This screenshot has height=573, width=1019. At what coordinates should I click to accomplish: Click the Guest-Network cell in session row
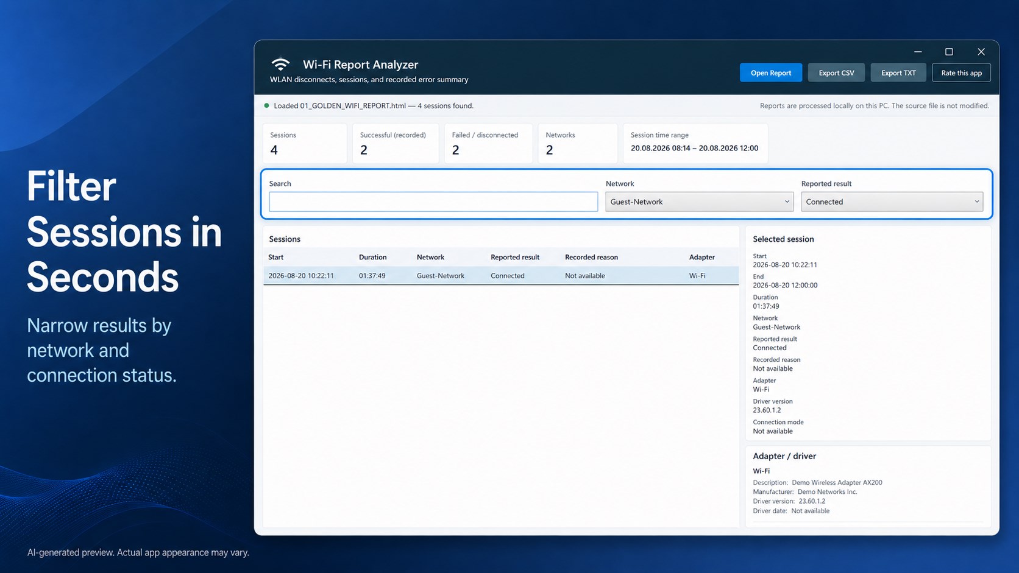(440, 275)
